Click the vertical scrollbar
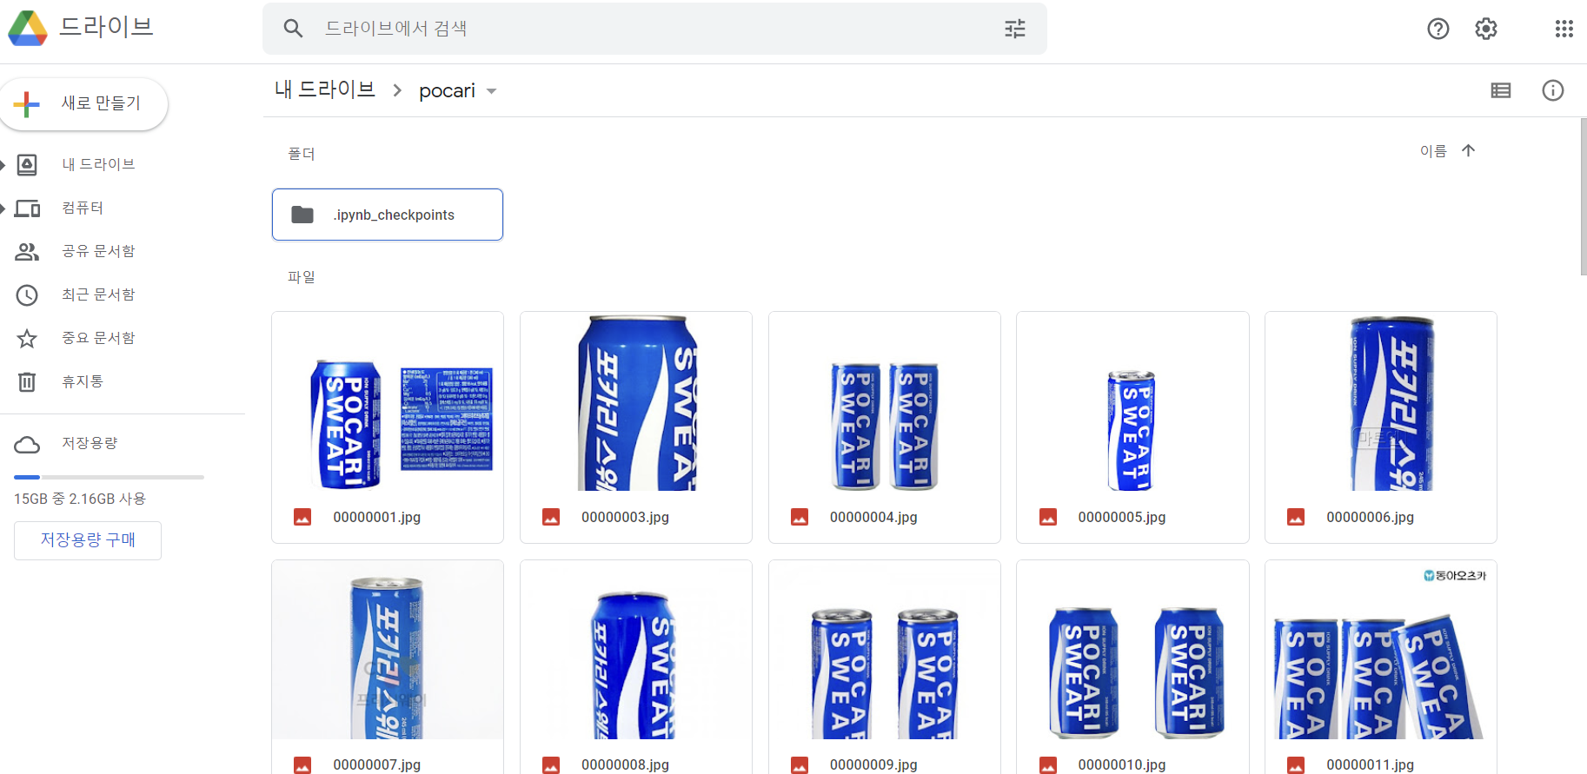The image size is (1587, 774). pyautogui.click(x=1584, y=197)
